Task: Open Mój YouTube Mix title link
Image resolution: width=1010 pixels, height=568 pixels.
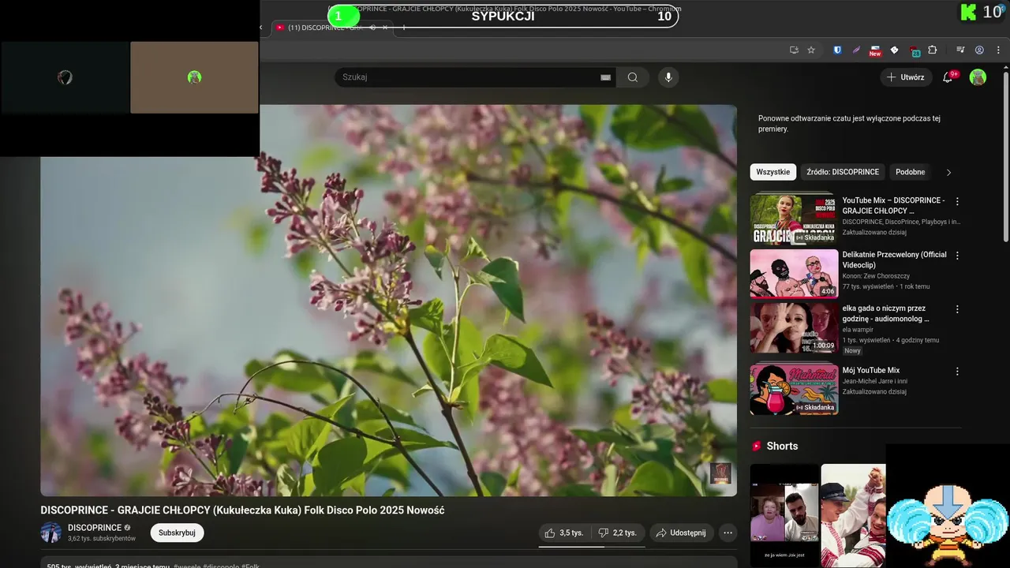Action: coord(871,370)
